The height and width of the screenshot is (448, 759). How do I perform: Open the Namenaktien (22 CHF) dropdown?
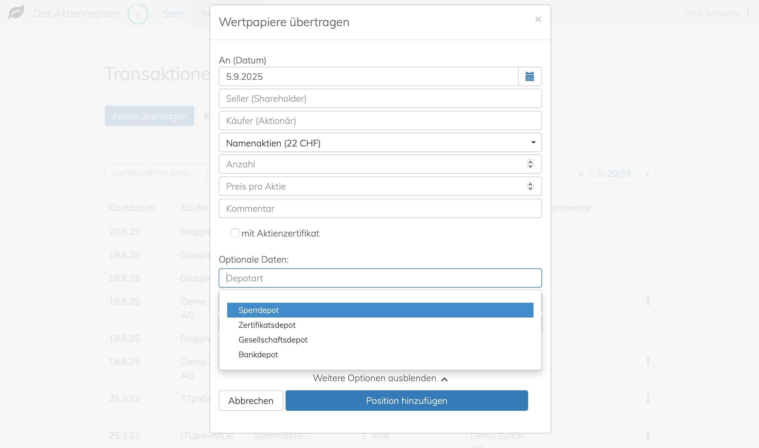380,143
